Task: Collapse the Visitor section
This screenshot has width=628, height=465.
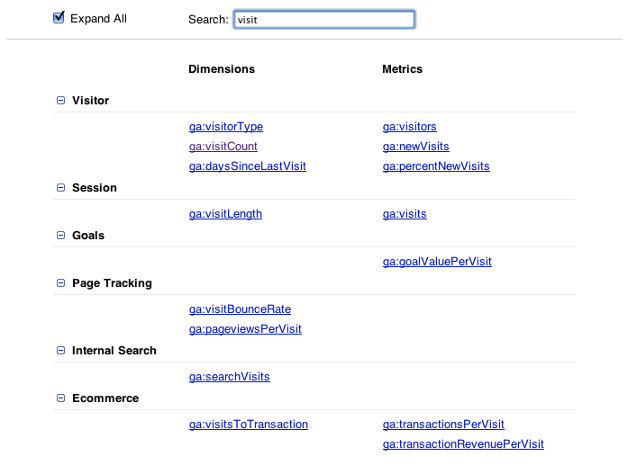Action: coord(61,101)
